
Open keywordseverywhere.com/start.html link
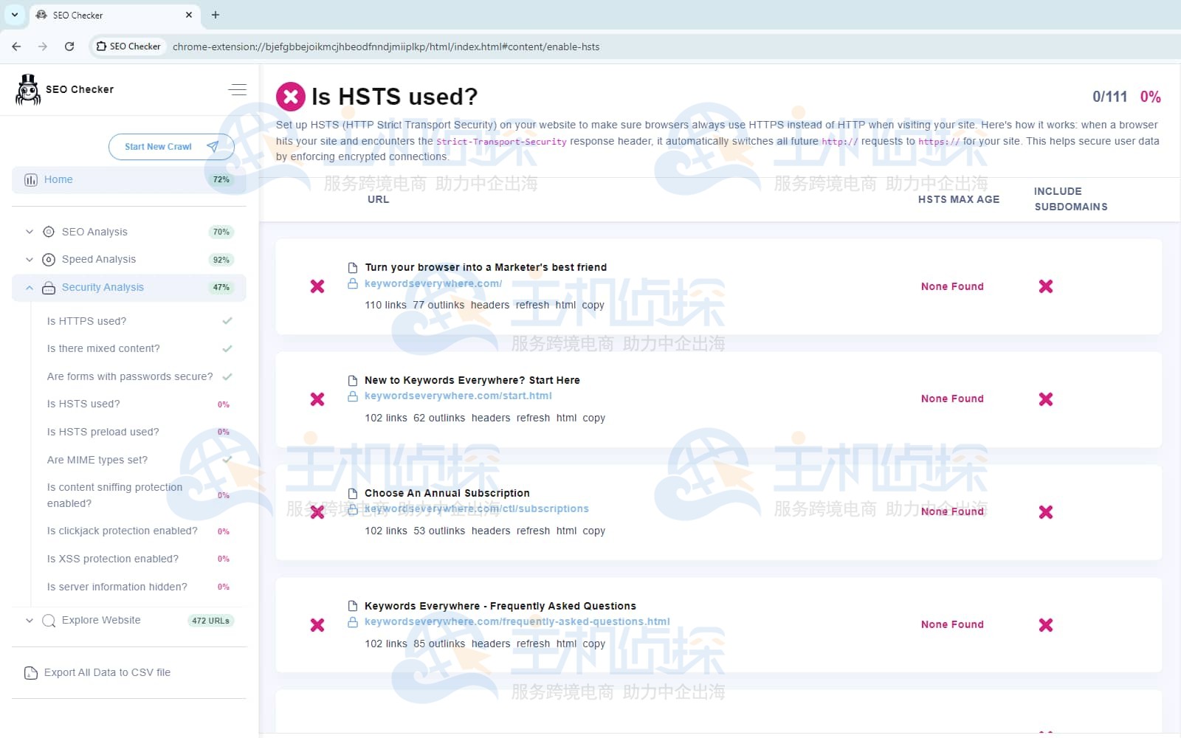pos(458,396)
